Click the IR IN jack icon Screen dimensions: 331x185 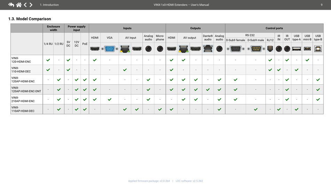point(279,49)
